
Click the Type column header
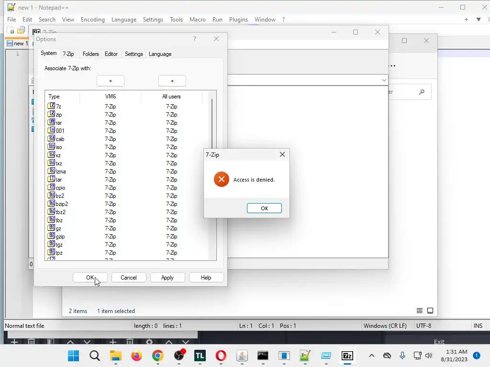click(62, 97)
